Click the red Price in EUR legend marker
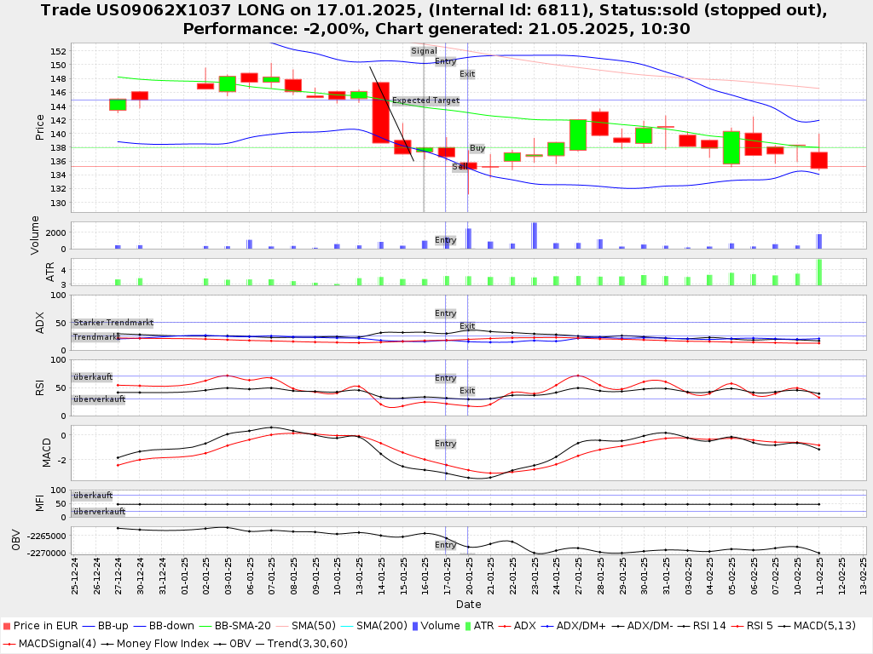 tap(7, 626)
